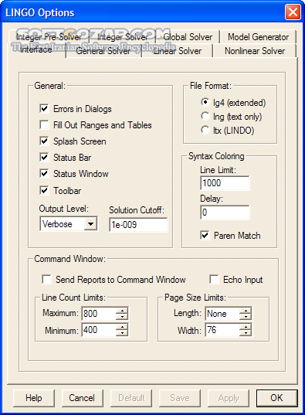Choose the lng (text only) format
Screen dimensions: 305x415
[x=205, y=116]
